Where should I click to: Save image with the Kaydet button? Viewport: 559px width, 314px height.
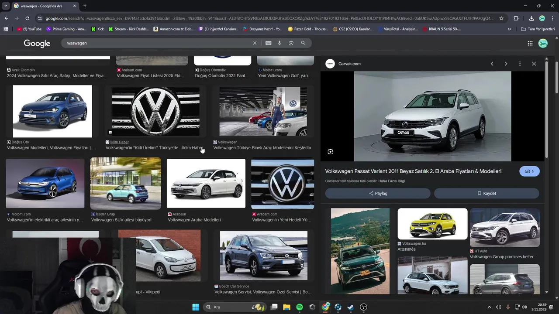click(x=487, y=193)
